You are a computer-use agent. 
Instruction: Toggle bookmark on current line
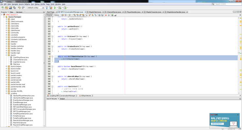pos(95,15)
